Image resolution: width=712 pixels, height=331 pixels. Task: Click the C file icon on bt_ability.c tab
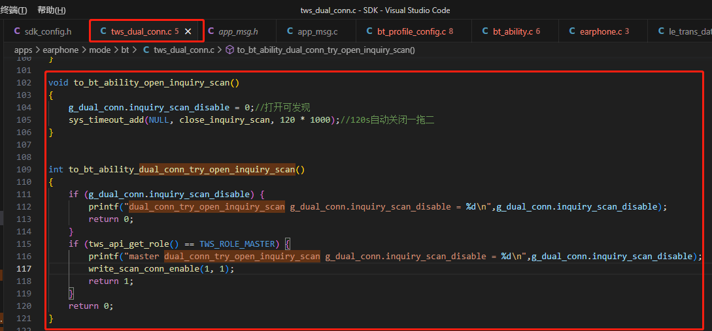click(x=485, y=31)
